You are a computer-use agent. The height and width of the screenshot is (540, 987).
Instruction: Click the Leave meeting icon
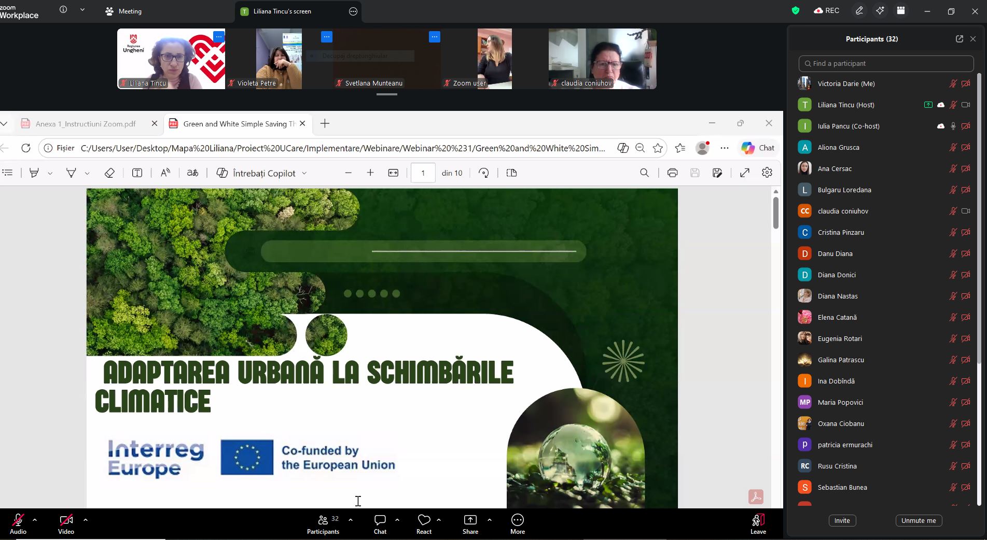coord(758,520)
